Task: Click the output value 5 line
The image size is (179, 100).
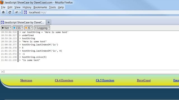Action: [23, 48]
